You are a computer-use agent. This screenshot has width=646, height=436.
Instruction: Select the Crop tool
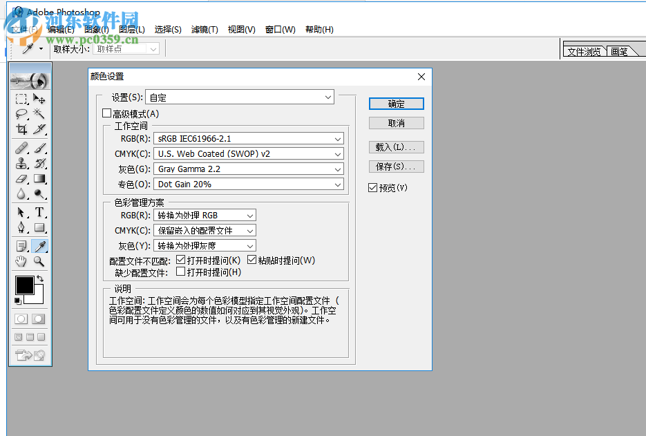(21, 130)
